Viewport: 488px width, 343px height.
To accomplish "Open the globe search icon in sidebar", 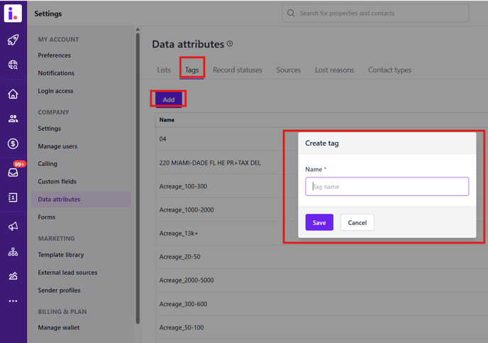I will pos(13,65).
